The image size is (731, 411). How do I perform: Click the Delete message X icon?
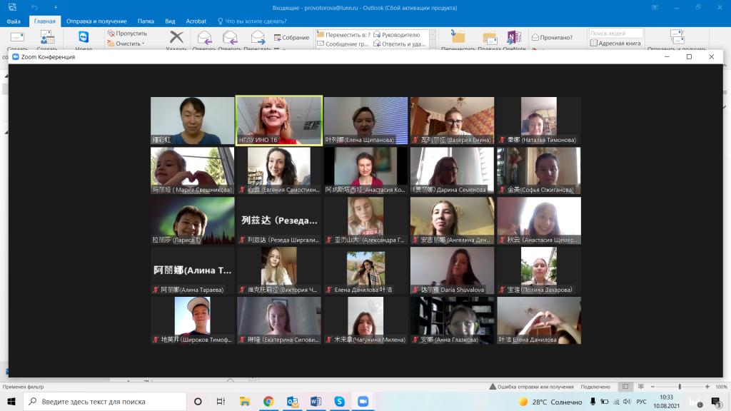point(176,38)
